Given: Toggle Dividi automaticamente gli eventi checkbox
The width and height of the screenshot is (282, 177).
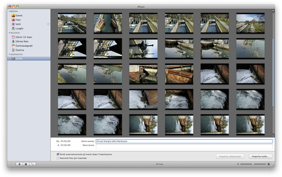Looking at the screenshot, I should click(x=58, y=154).
